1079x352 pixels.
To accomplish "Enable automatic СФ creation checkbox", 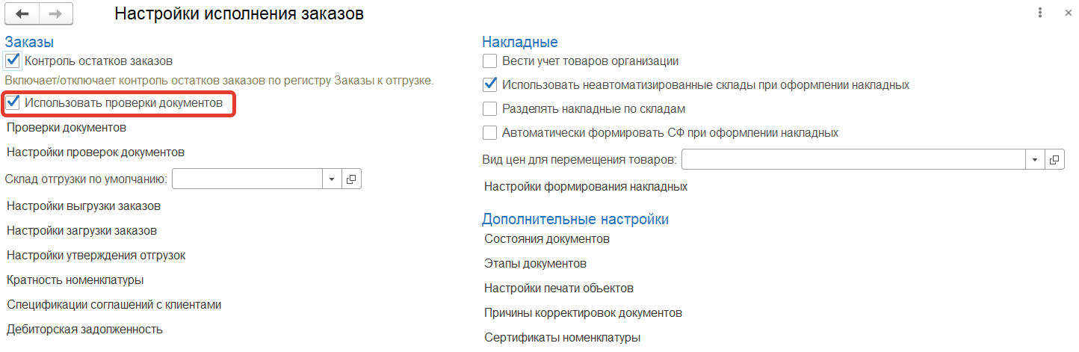I will (490, 133).
